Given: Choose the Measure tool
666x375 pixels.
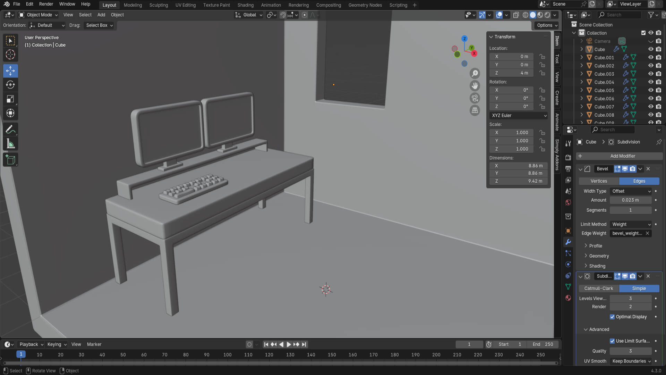Looking at the screenshot, I should [10, 144].
